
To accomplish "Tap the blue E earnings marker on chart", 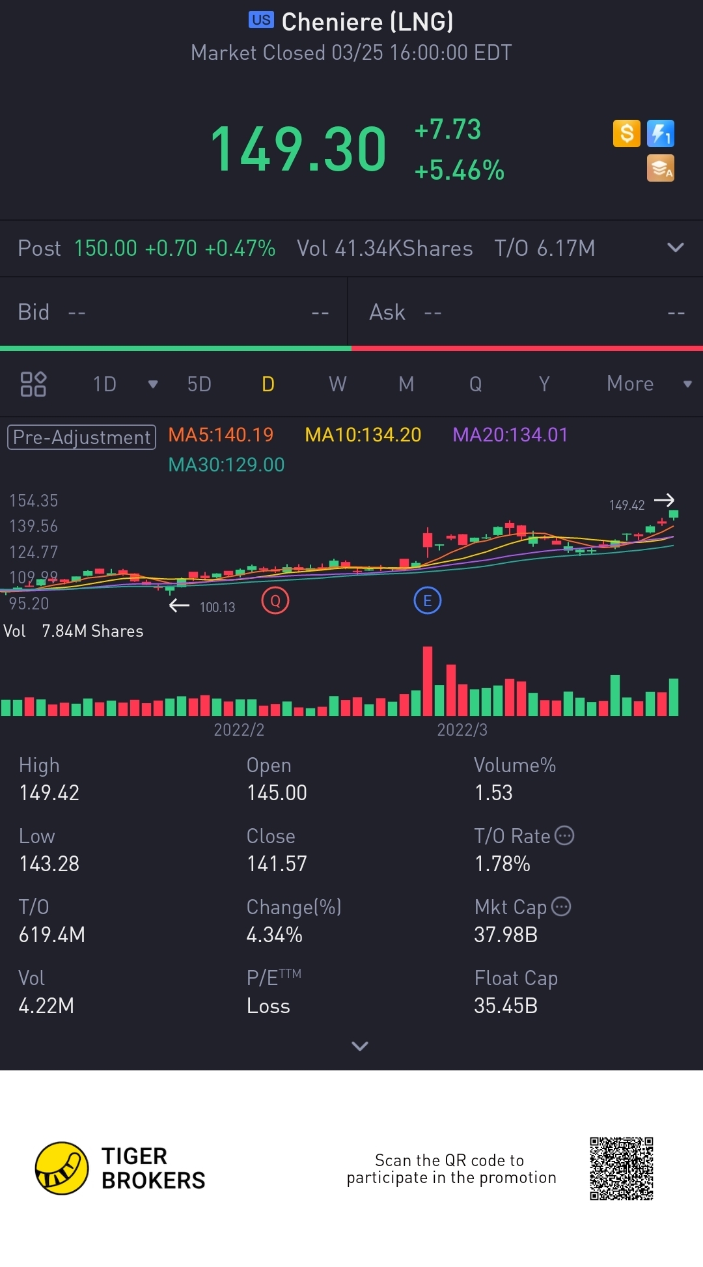I will click(x=428, y=600).
